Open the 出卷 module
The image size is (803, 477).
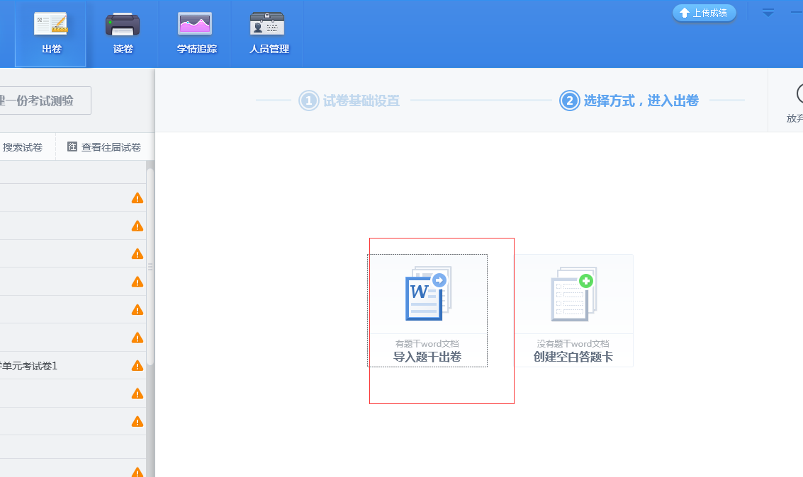[x=50, y=34]
